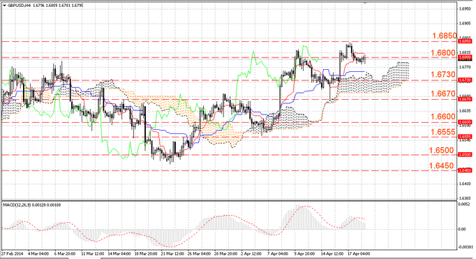Open the chart menu arrow beside GBPUSD,H4

point(4,6)
